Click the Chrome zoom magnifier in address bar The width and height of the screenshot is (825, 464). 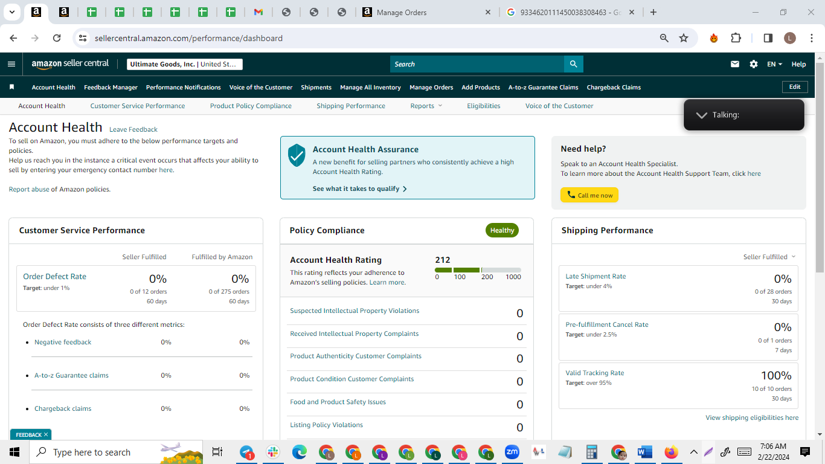coord(664,38)
